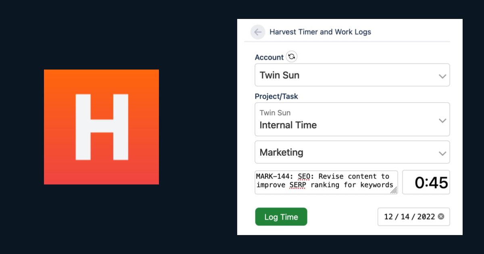The image size is (484, 254).
Task: Select the day value 14 in date field
Action: [x=405, y=217]
